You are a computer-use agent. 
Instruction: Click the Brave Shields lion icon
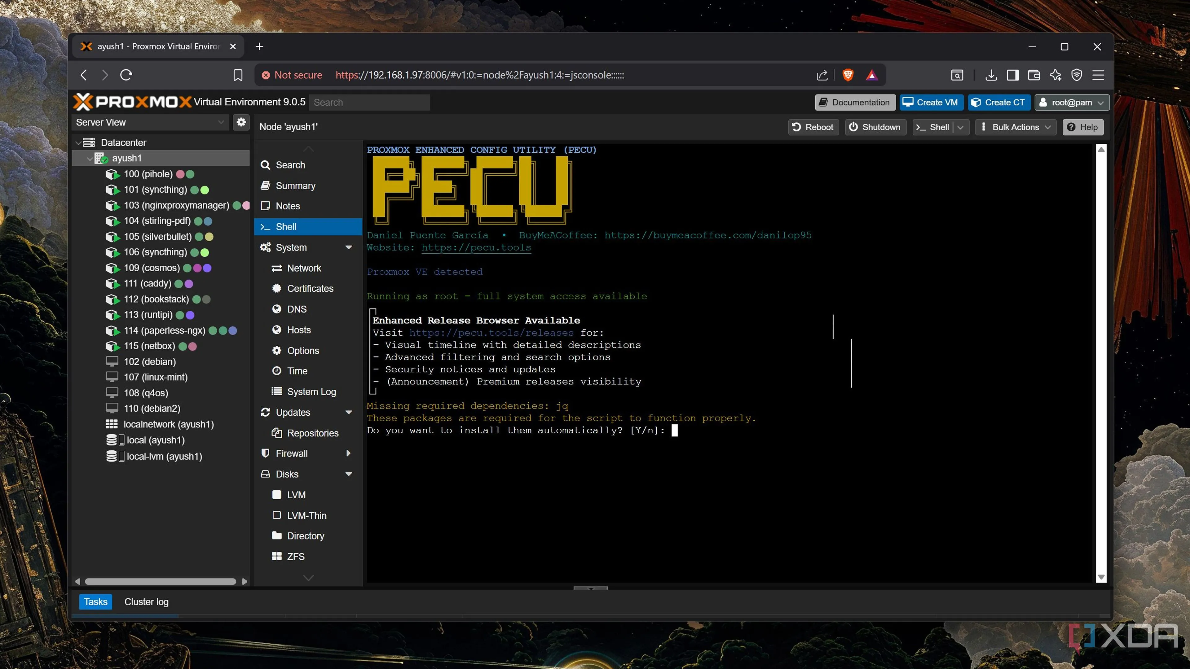(x=848, y=75)
